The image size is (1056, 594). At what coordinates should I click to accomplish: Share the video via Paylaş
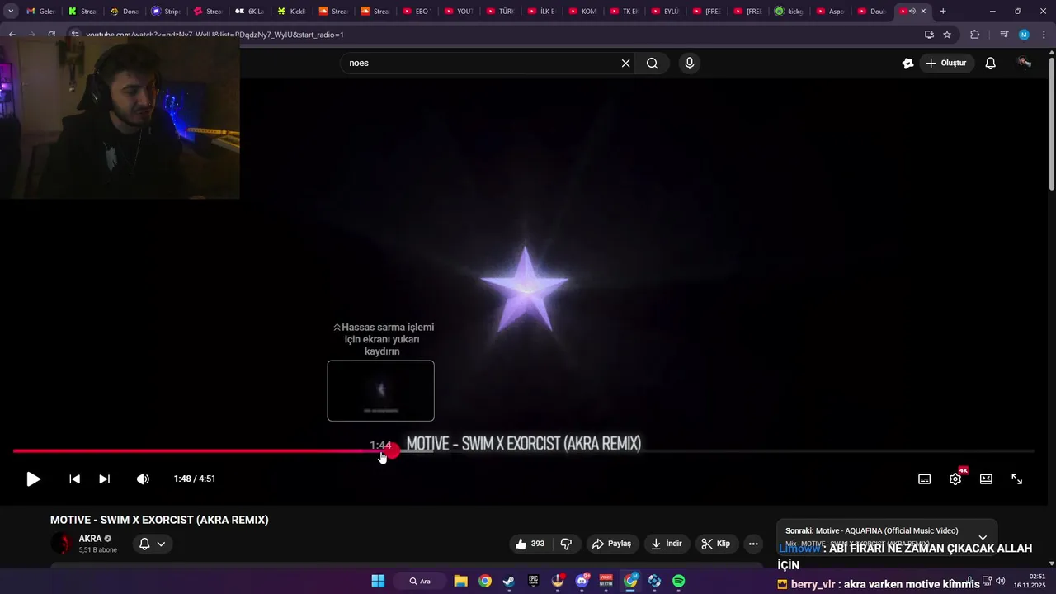tap(612, 544)
